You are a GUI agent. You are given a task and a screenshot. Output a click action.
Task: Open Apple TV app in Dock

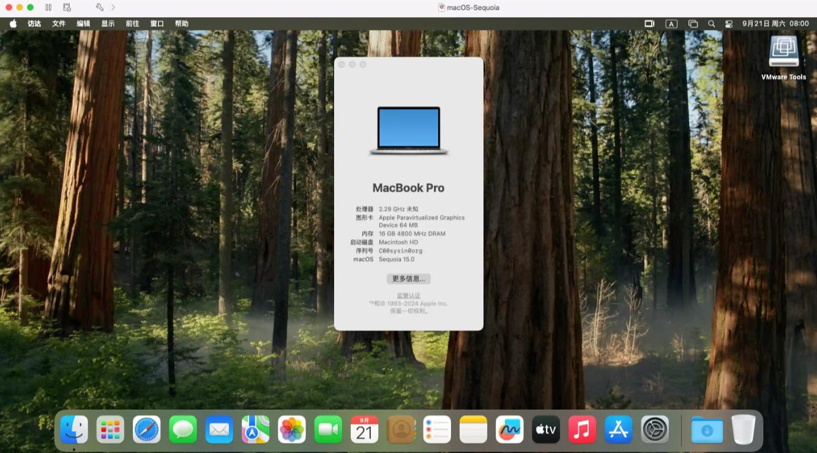click(546, 429)
